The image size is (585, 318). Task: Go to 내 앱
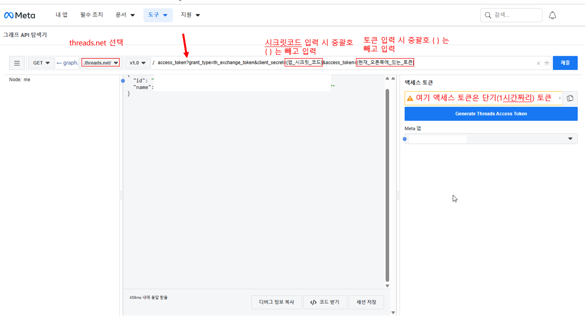click(x=62, y=15)
